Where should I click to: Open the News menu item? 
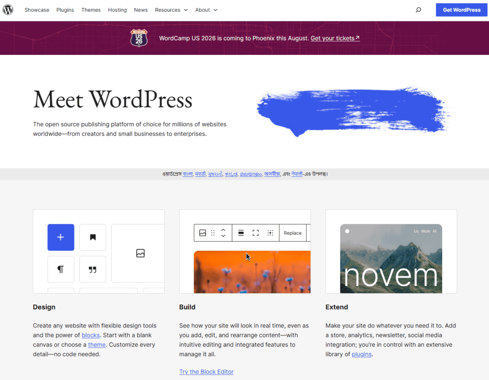[x=141, y=10]
